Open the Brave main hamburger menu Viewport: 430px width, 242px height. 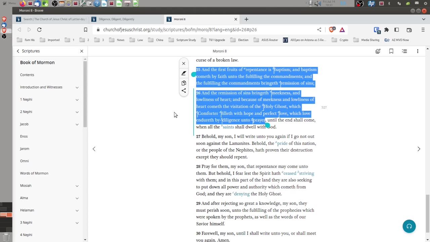pyautogui.click(x=423, y=30)
